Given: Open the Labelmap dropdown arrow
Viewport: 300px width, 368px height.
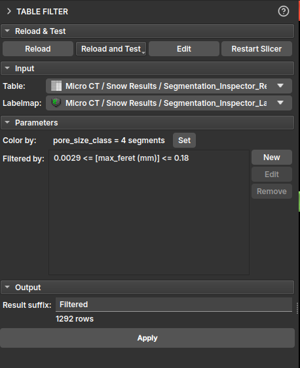Looking at the screenshot, I should click(280, 103).
